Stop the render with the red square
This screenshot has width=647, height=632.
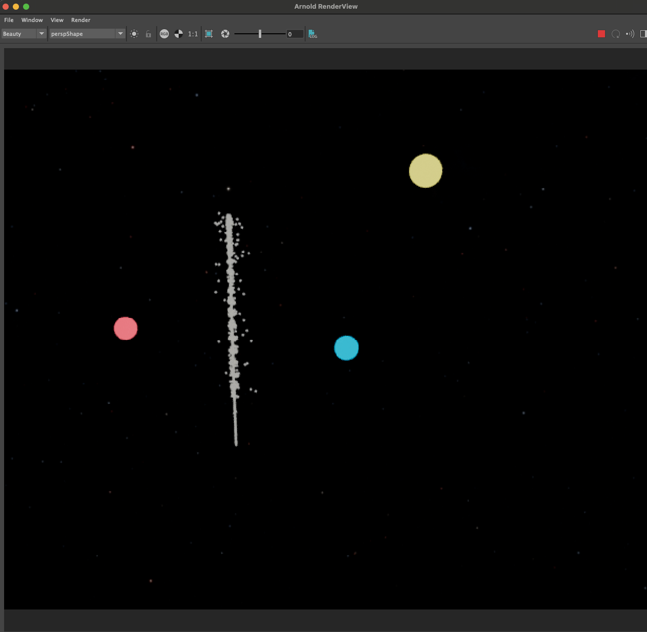pyautogui.click(x=601, y=34)
